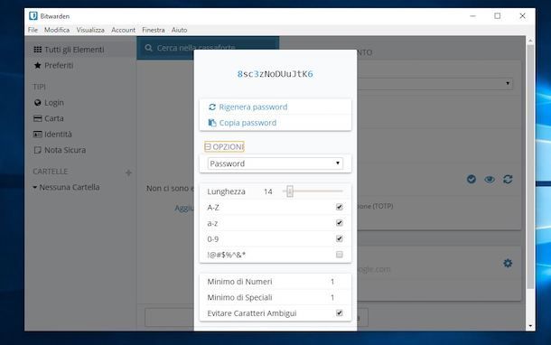
Task: Click the grid icon beside Tutti gli Elementi
Action: (37, 50)
